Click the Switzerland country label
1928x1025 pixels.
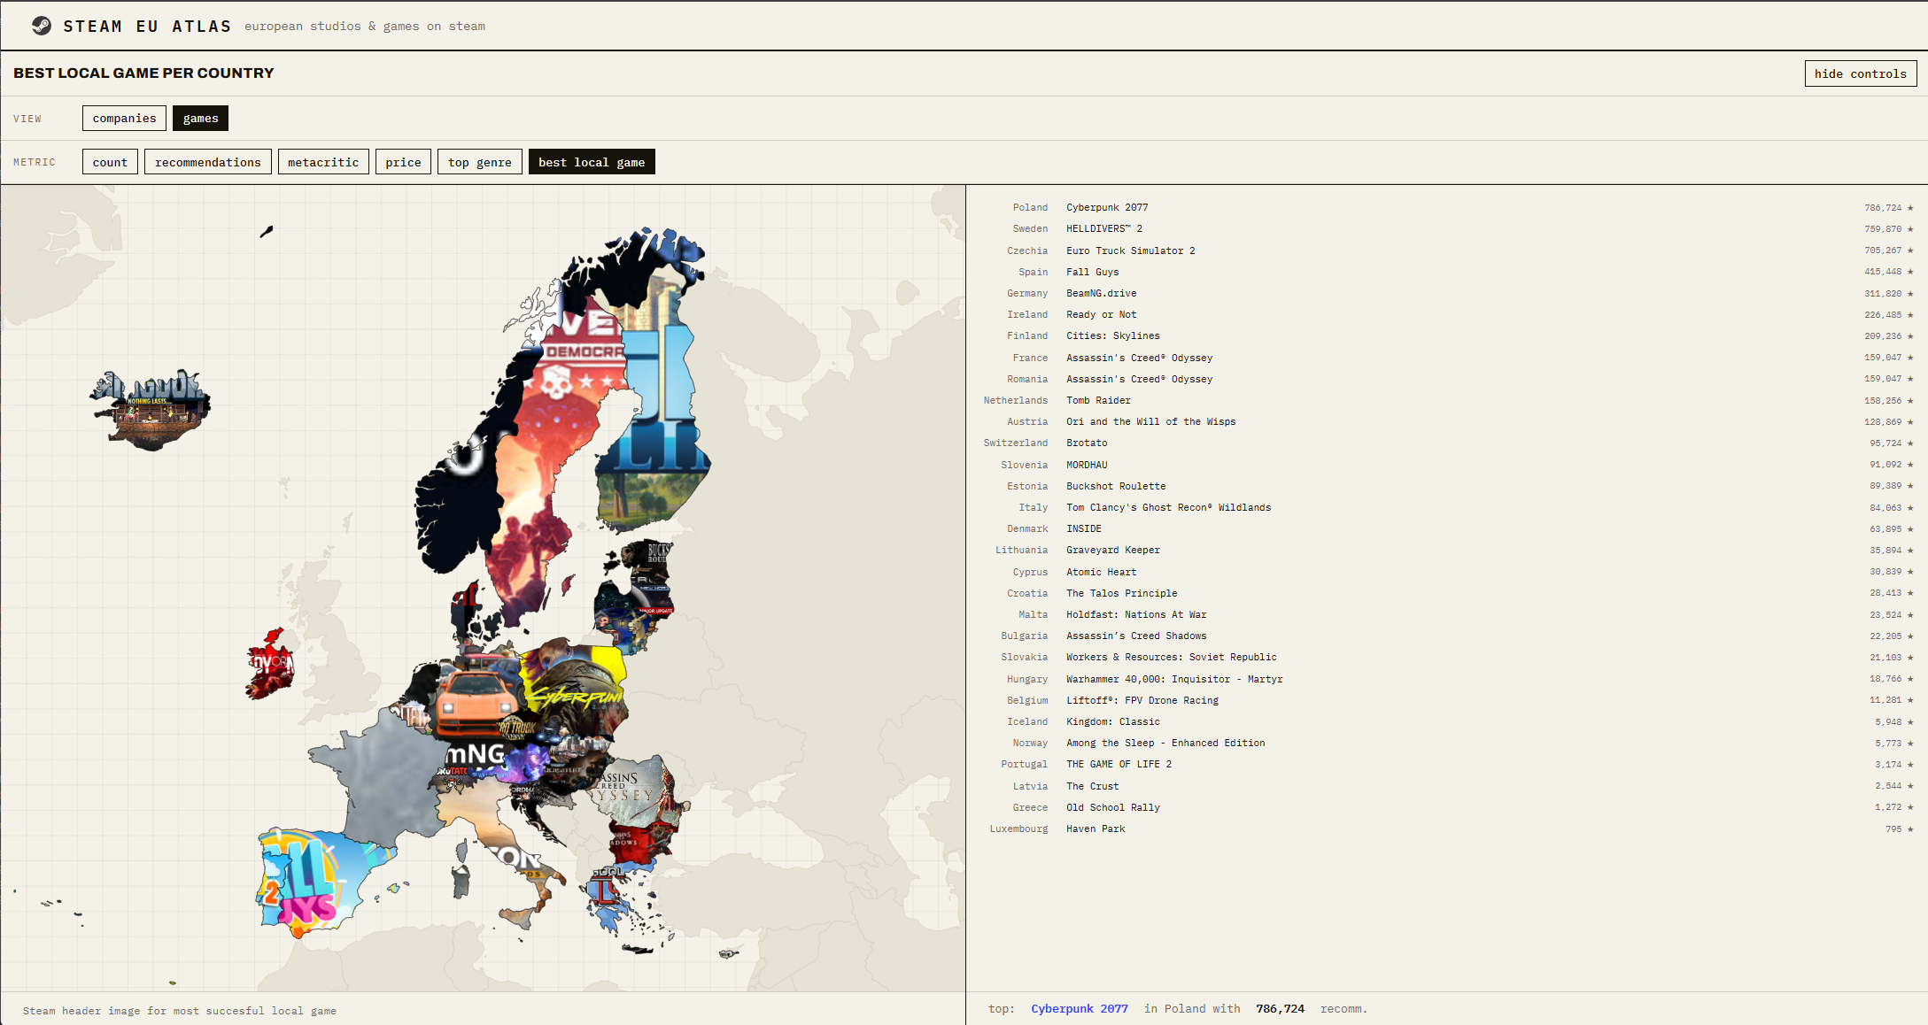coord(1015,443)
